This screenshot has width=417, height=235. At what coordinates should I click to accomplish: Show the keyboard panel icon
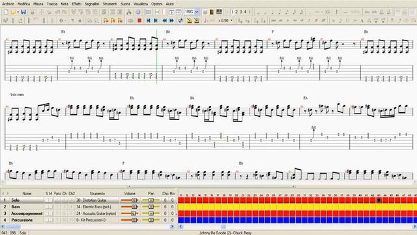pos(219,12)
